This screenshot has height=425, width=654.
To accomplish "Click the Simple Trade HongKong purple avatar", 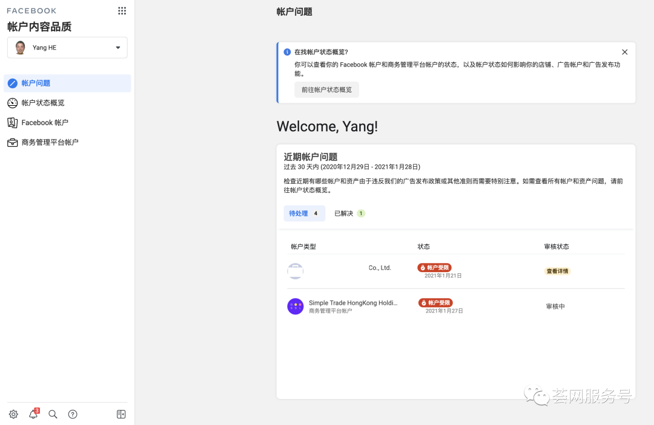I will point(295,306).
